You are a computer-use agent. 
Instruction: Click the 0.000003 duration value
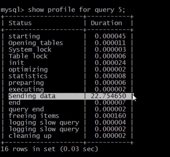[x=110, y=49]
